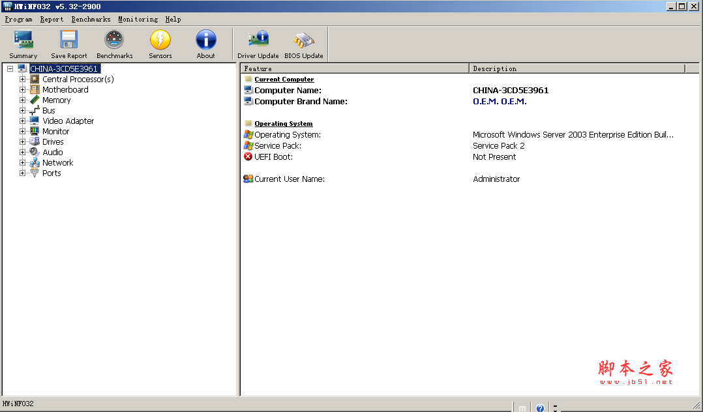Select the Not Present value
This screenshot has width=703, height=412.
(x=494, y=157)
